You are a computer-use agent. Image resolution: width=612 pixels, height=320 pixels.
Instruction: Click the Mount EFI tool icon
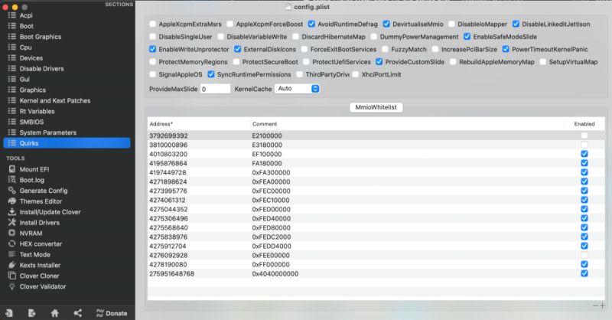[12, 169]
